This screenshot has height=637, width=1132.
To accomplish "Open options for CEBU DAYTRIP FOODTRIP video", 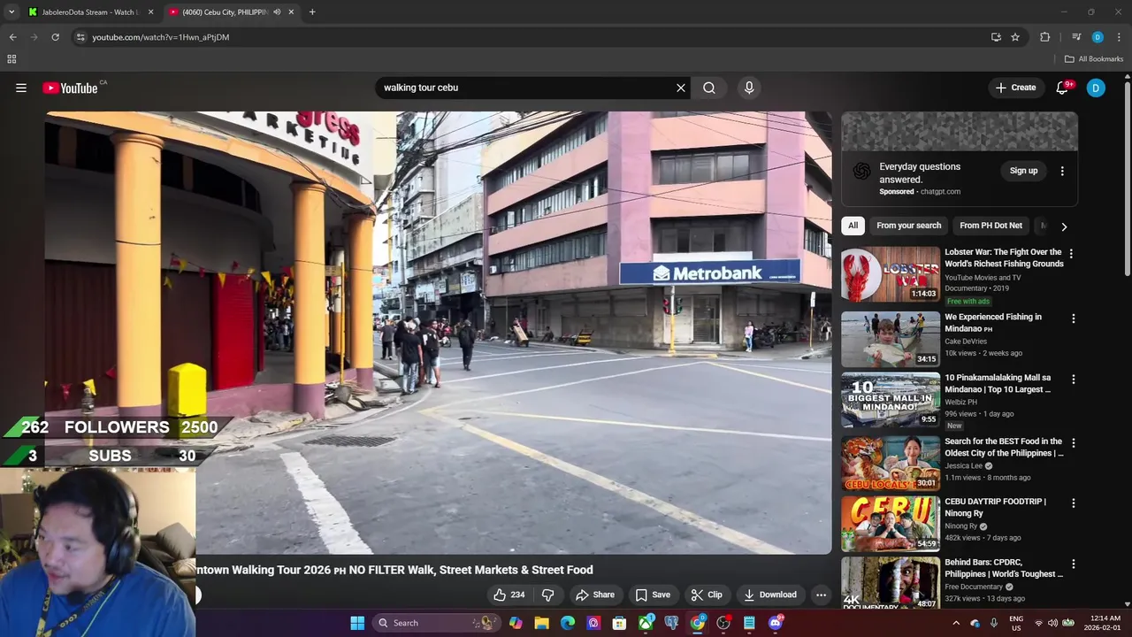I will tap(1073, 503).
